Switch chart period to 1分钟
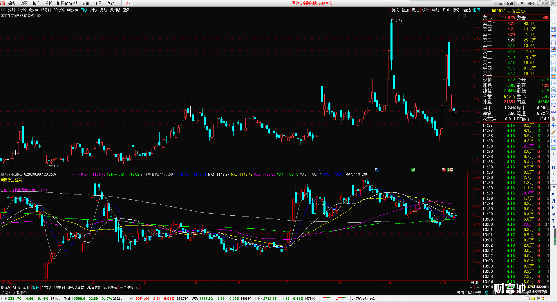 coord(22,10)
